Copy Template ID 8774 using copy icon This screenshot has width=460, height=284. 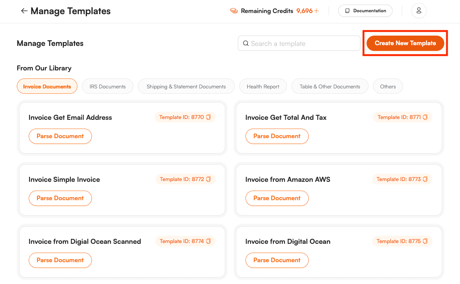[208, 241]
